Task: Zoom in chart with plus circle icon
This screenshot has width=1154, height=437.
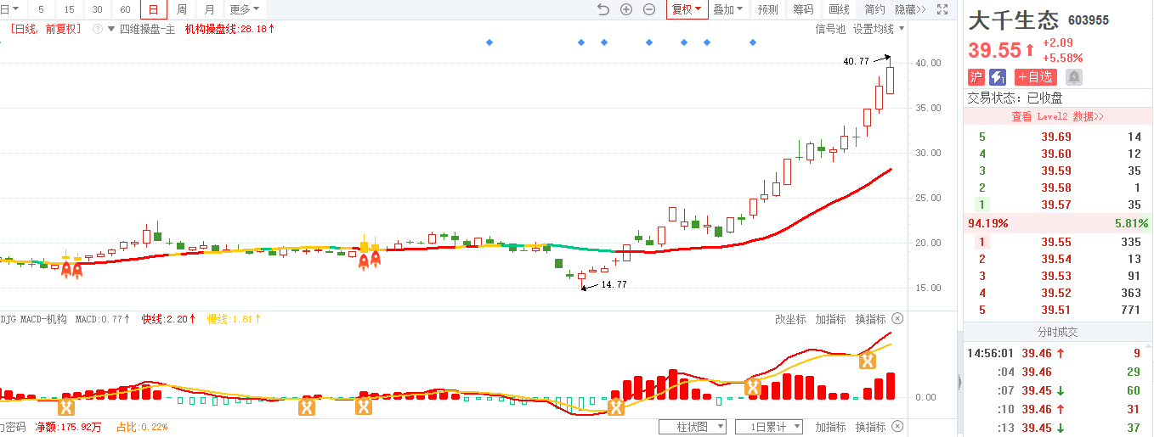Action: 626,9
